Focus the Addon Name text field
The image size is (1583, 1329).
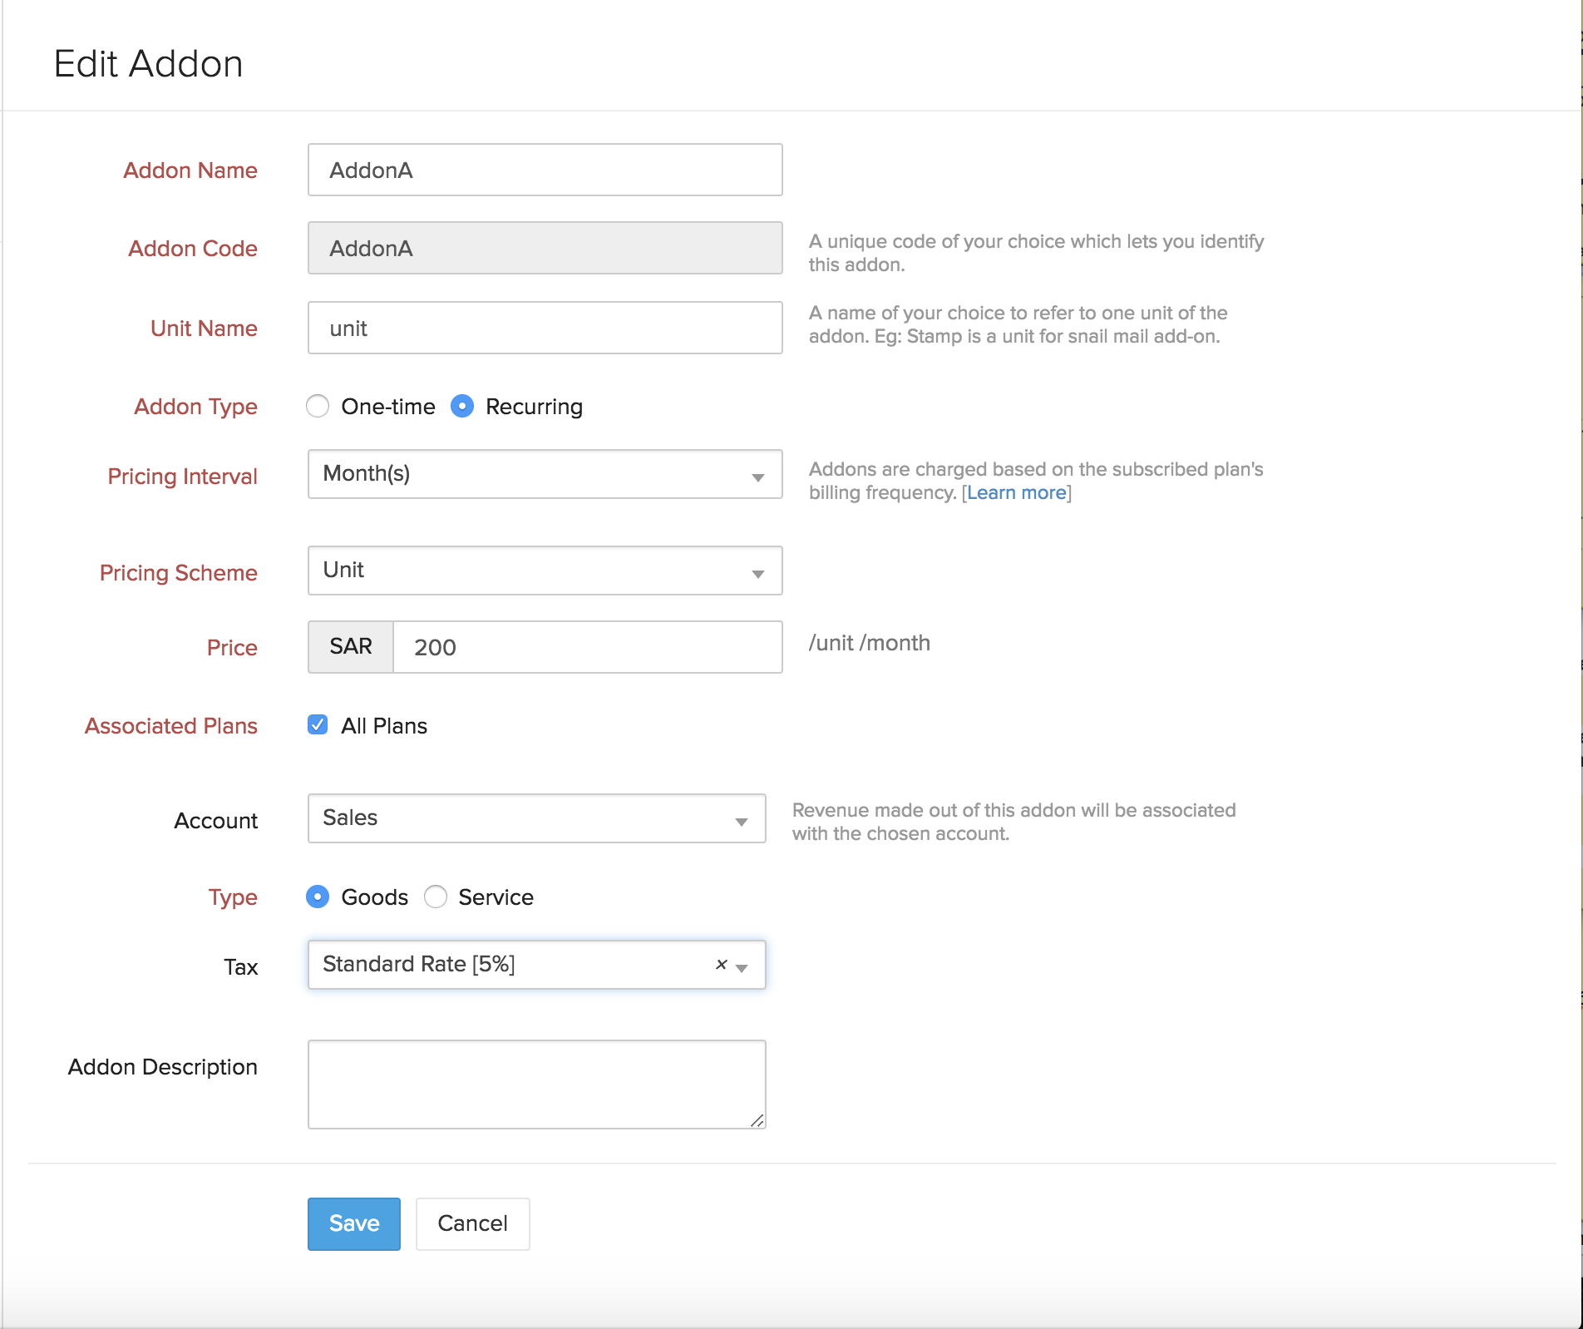point(545,170)
